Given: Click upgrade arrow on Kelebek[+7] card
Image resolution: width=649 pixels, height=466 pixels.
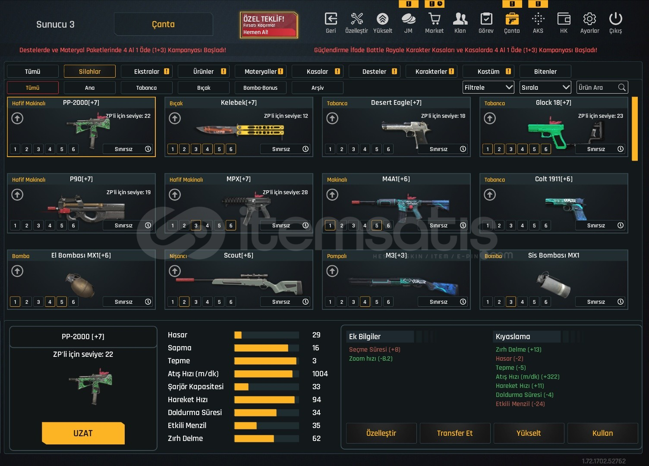Looking at the screenshot, I should click(x=175, y=118).
